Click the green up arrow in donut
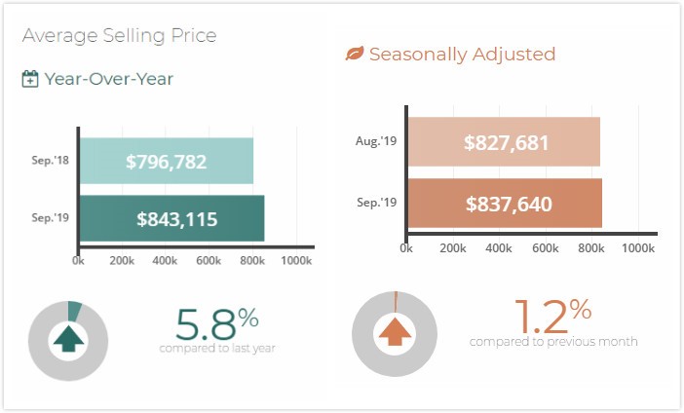The image size is (684, 413). click(69, 340)
